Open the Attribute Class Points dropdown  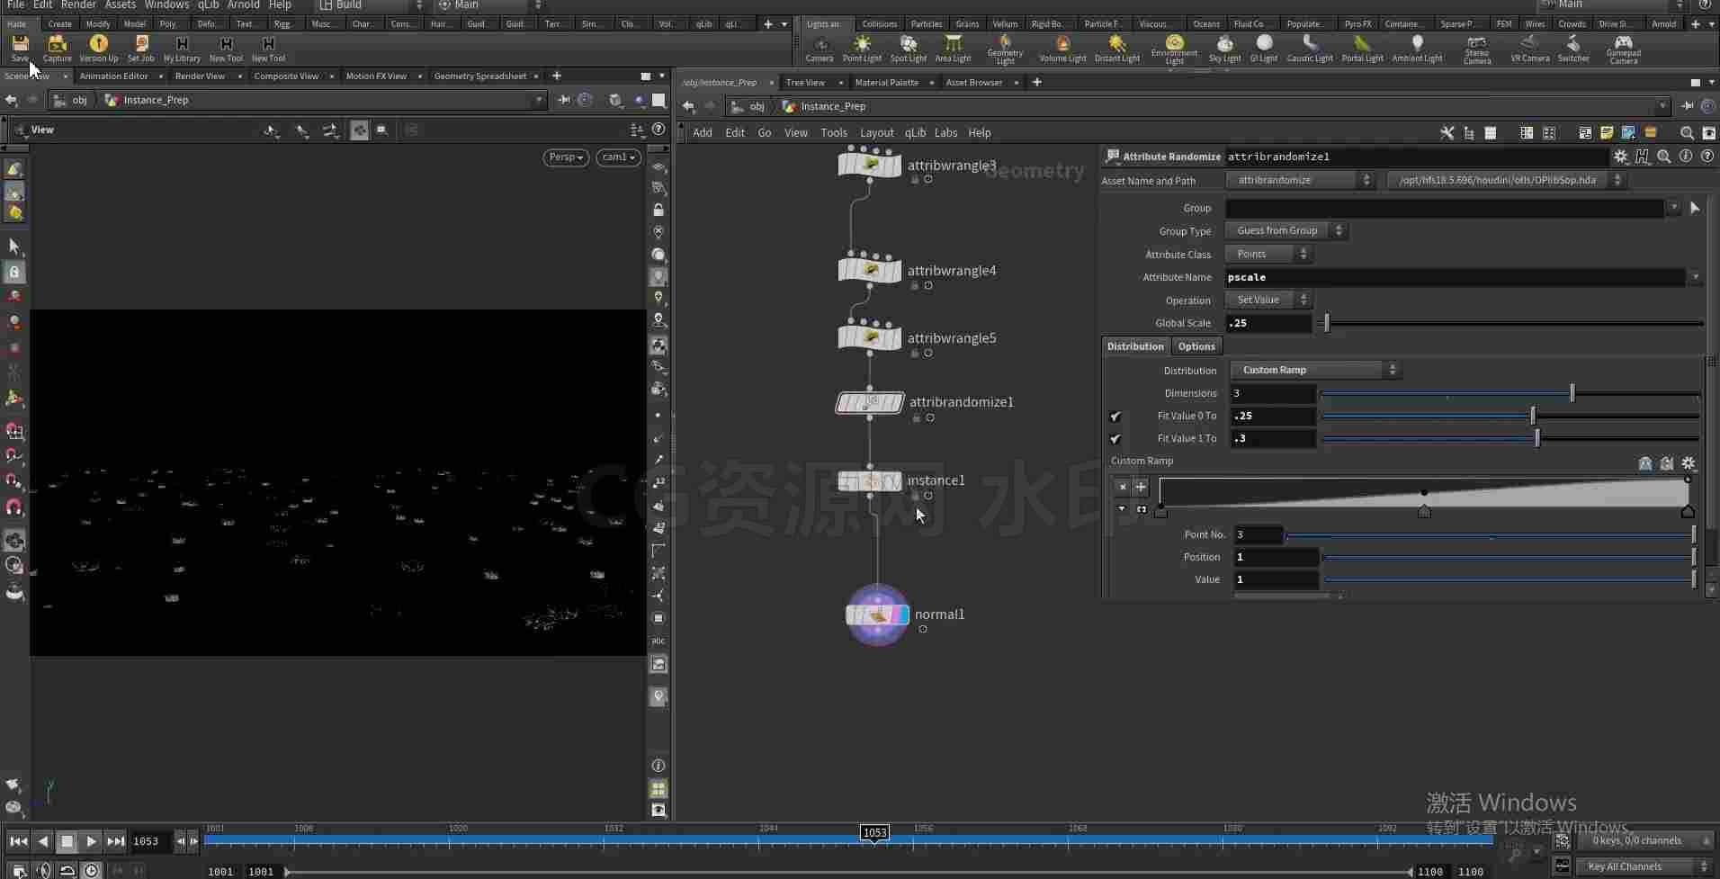click(1268, 254)
